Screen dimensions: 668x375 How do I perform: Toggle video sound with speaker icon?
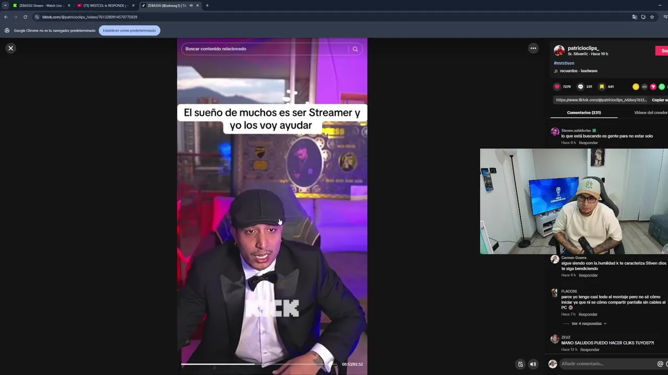[533, 364]
